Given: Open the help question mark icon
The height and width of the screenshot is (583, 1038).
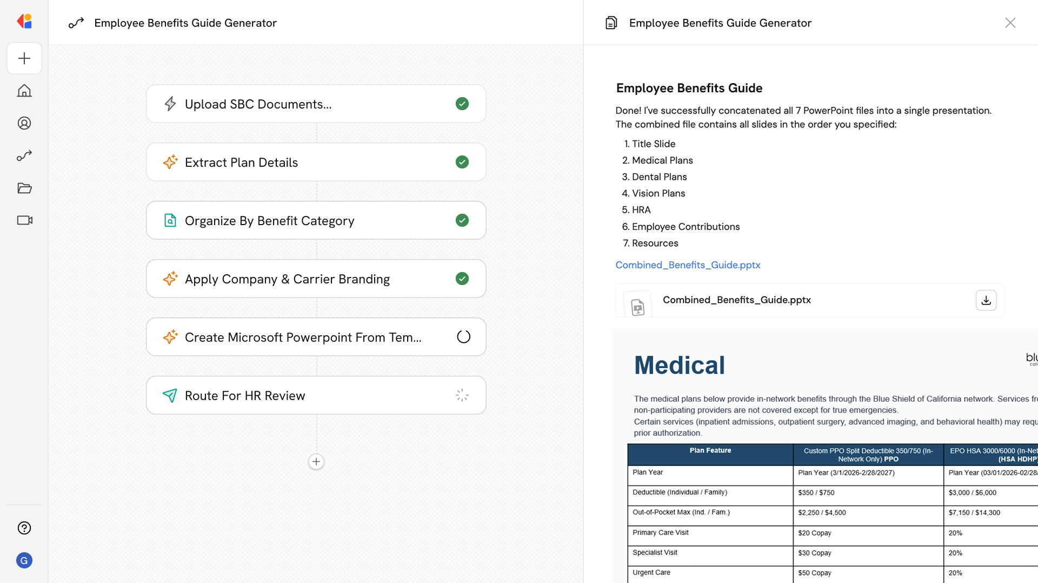Looking at the screenshot, I should tap(24, 528).
